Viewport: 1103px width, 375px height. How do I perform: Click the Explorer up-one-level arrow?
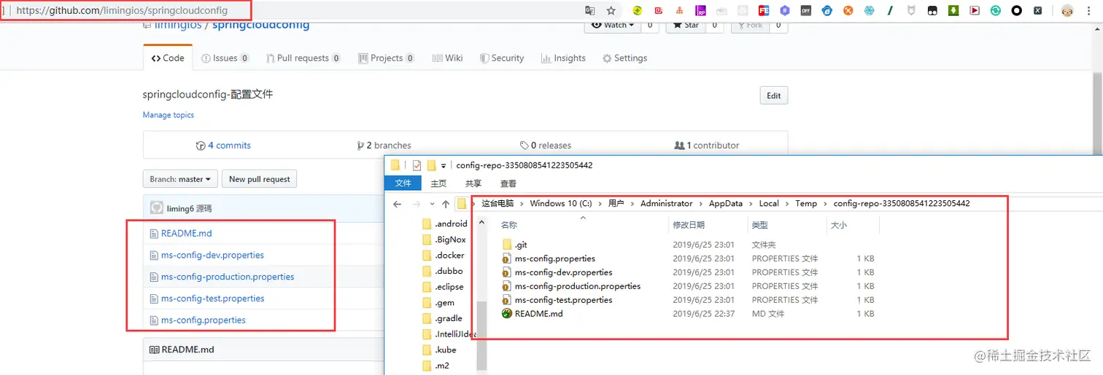446,204
